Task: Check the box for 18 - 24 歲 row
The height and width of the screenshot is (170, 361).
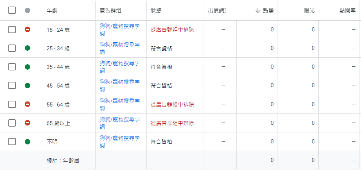Action: [12, 30]
